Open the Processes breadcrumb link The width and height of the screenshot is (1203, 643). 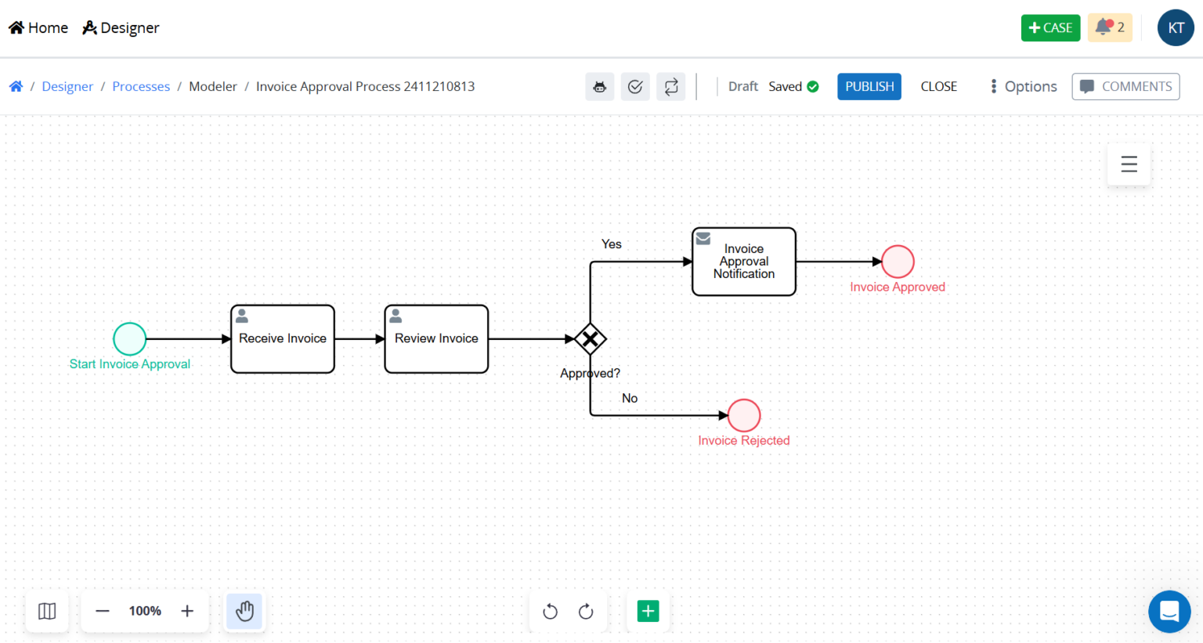point(141,86)
